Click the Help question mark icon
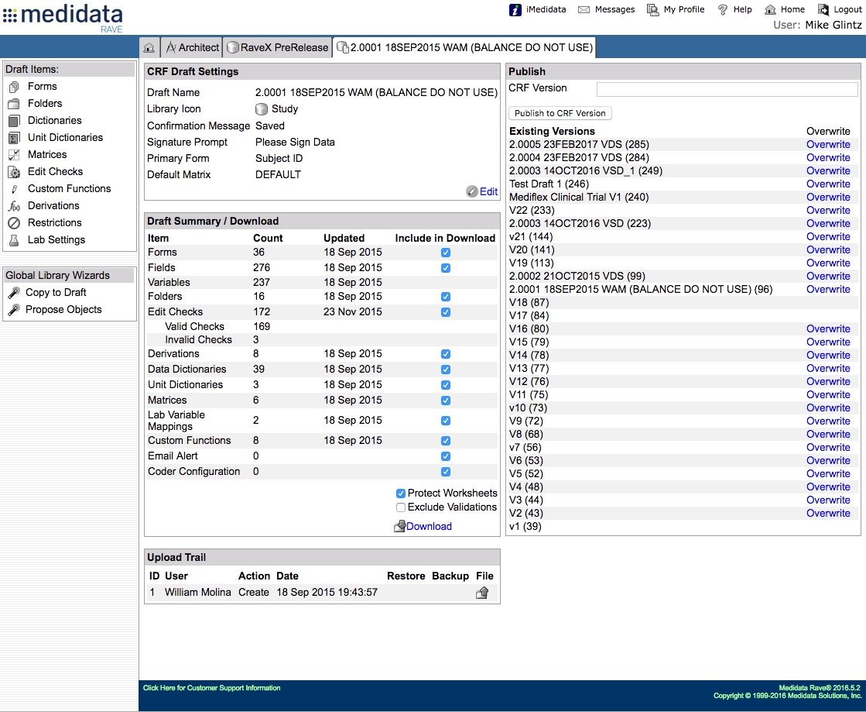Viewport: 866px width, 712px height. pyautogui.click(x=722, y=10)
